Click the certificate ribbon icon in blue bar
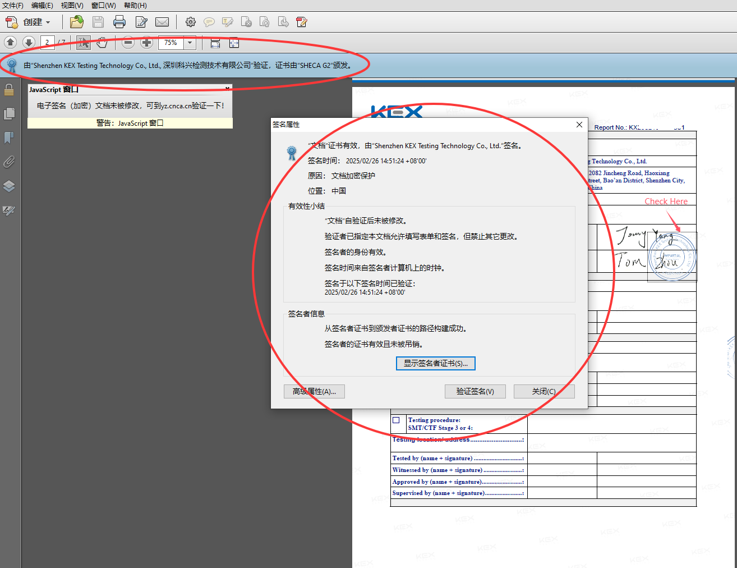737x568 pixels. (x=12, y=66)
